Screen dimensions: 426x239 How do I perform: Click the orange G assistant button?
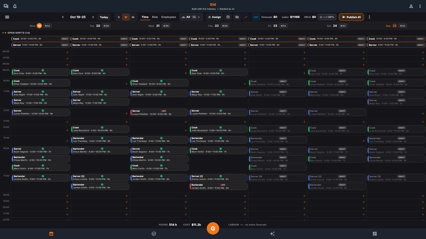(x=213, y=228)
